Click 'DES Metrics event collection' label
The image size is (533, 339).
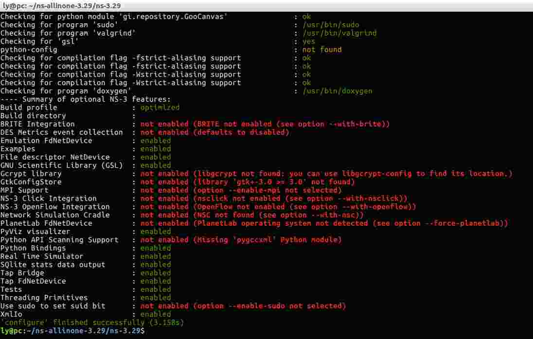coord(62,132)
